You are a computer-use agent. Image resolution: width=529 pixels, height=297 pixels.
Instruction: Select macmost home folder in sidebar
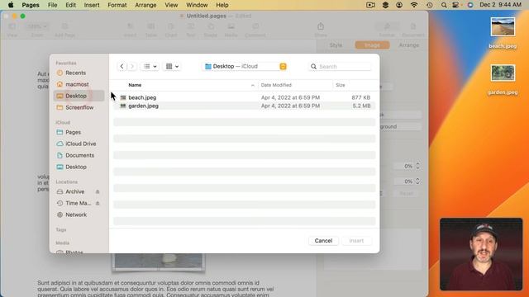tap(77, 84)
